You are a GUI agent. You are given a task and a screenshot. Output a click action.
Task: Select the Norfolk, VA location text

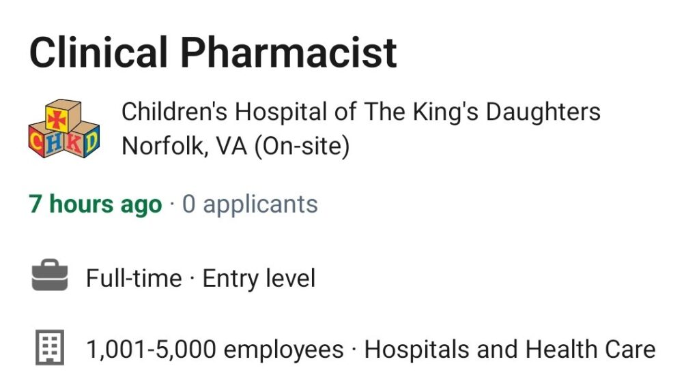(184, 146)
